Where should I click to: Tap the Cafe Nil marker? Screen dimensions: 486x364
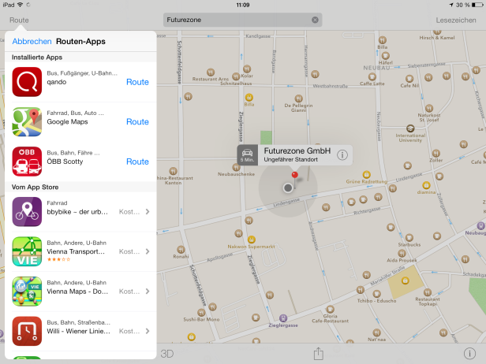coord(409,79)
